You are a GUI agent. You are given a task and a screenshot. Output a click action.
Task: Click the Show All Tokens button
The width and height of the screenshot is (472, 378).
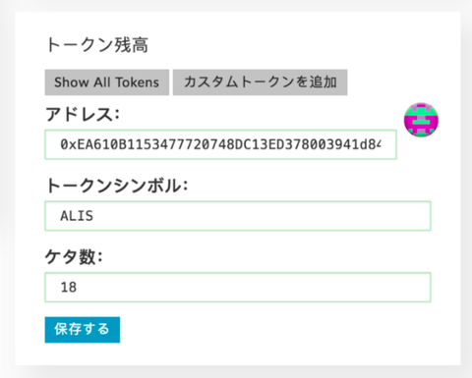(x=107, y=82)
